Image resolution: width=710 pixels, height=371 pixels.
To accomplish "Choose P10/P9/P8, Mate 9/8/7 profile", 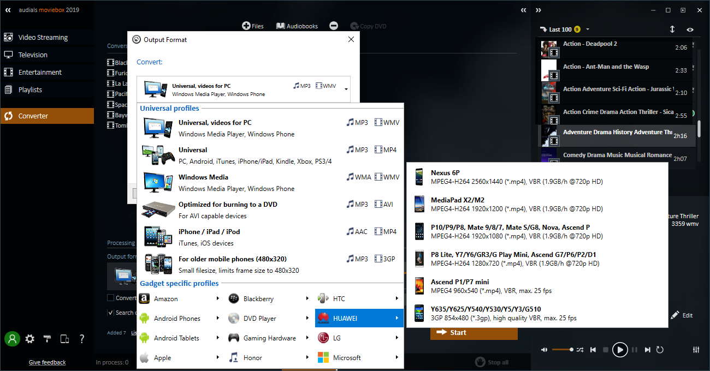I will click(537, 232).
